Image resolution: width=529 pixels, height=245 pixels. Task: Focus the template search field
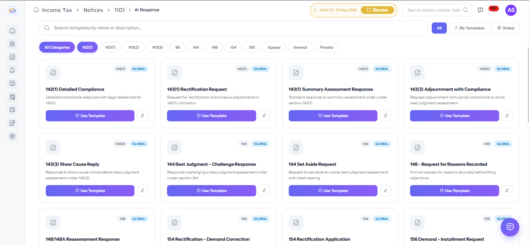(233, 28)
